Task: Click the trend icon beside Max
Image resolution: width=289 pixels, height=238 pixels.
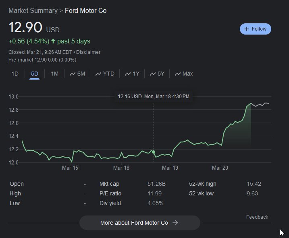Action: pyautogui.click(x=178, y=74)
